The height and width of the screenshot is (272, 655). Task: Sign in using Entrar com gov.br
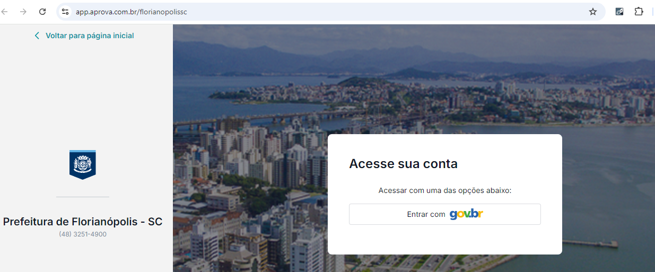pyautogui.click(x=445, y=214)
